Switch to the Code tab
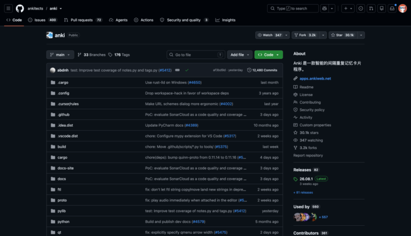The image size is (411, 236). (x=14, y=20)
